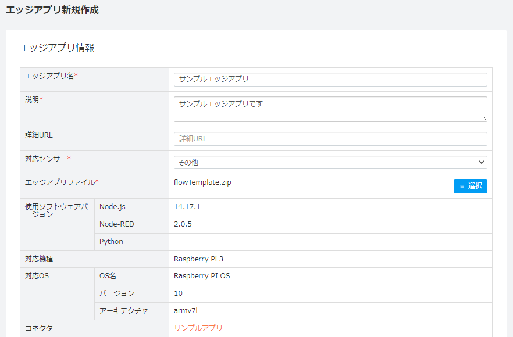Click the blue 選択 file button
Image resolution: width=513 pixels, height=337 pixels.
coord(470,186)
